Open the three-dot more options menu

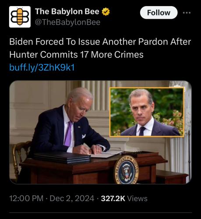click(187, 13)
